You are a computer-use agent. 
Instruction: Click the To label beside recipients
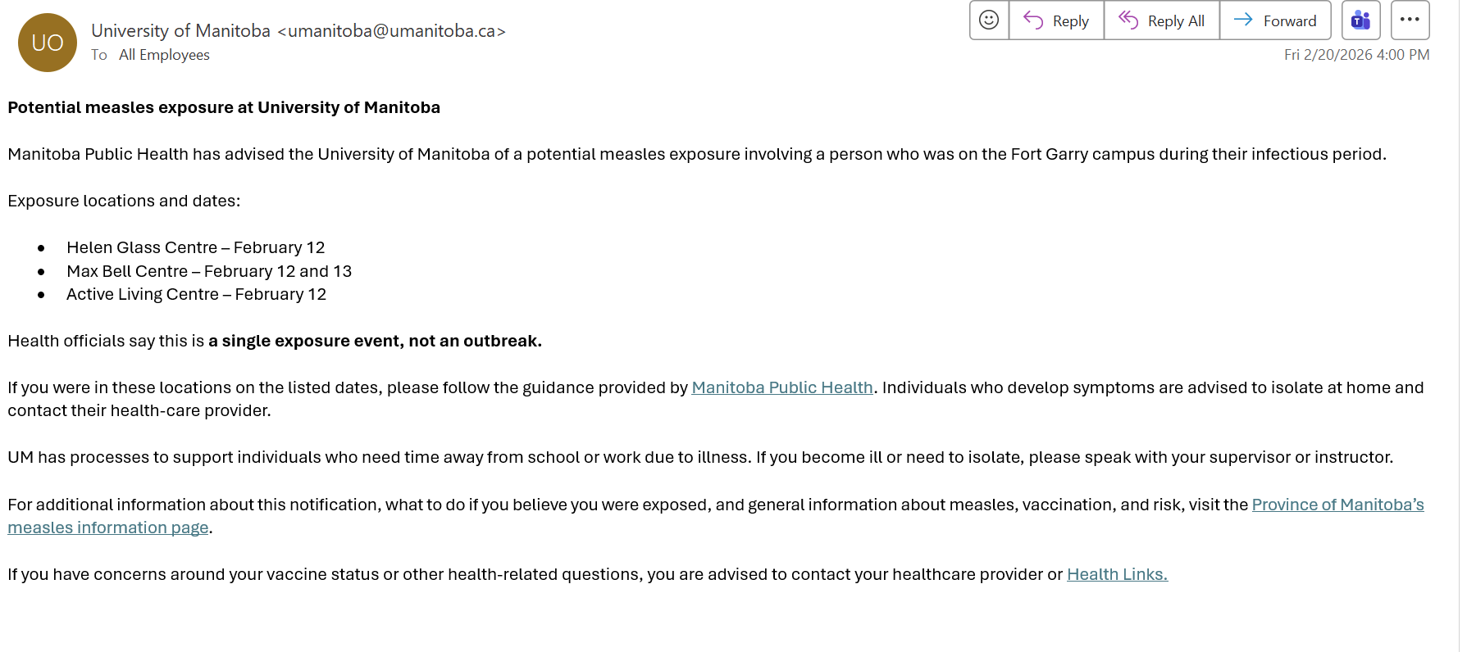99,55
